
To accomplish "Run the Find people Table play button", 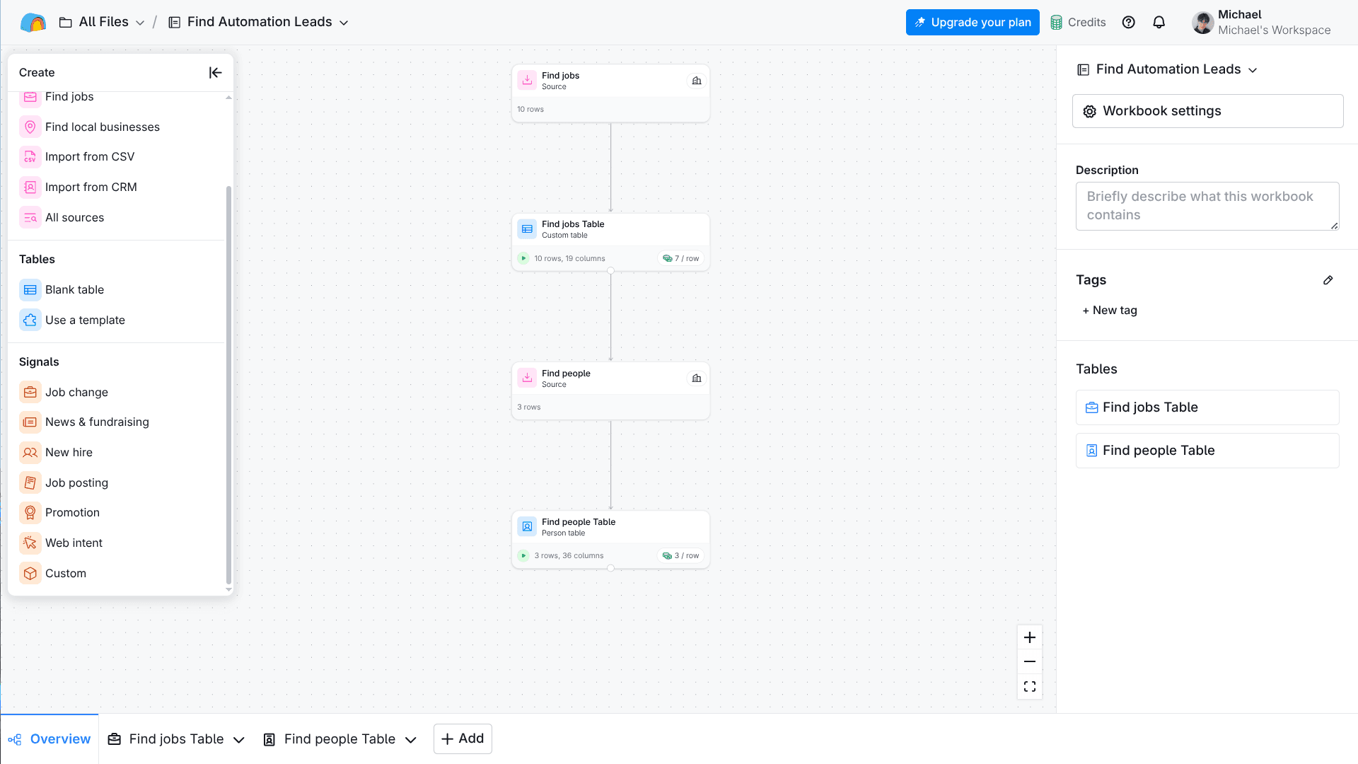I will click(523, 555).
